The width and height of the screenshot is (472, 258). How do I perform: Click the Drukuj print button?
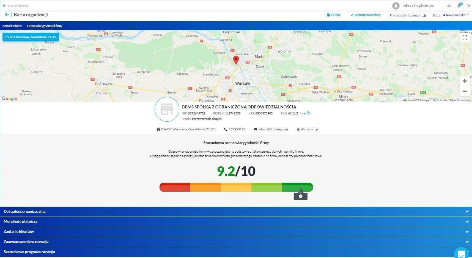(334, 15)
